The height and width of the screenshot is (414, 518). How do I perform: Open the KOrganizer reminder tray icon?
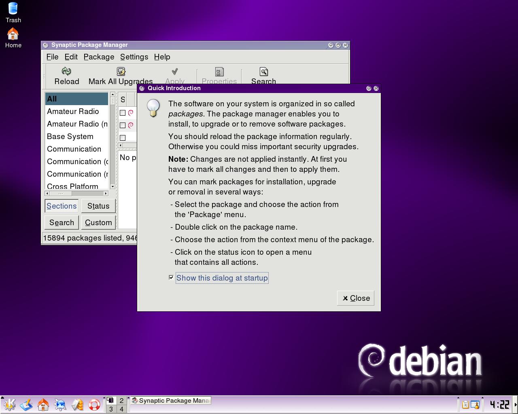pyautogui.click(x=475, y=404)
